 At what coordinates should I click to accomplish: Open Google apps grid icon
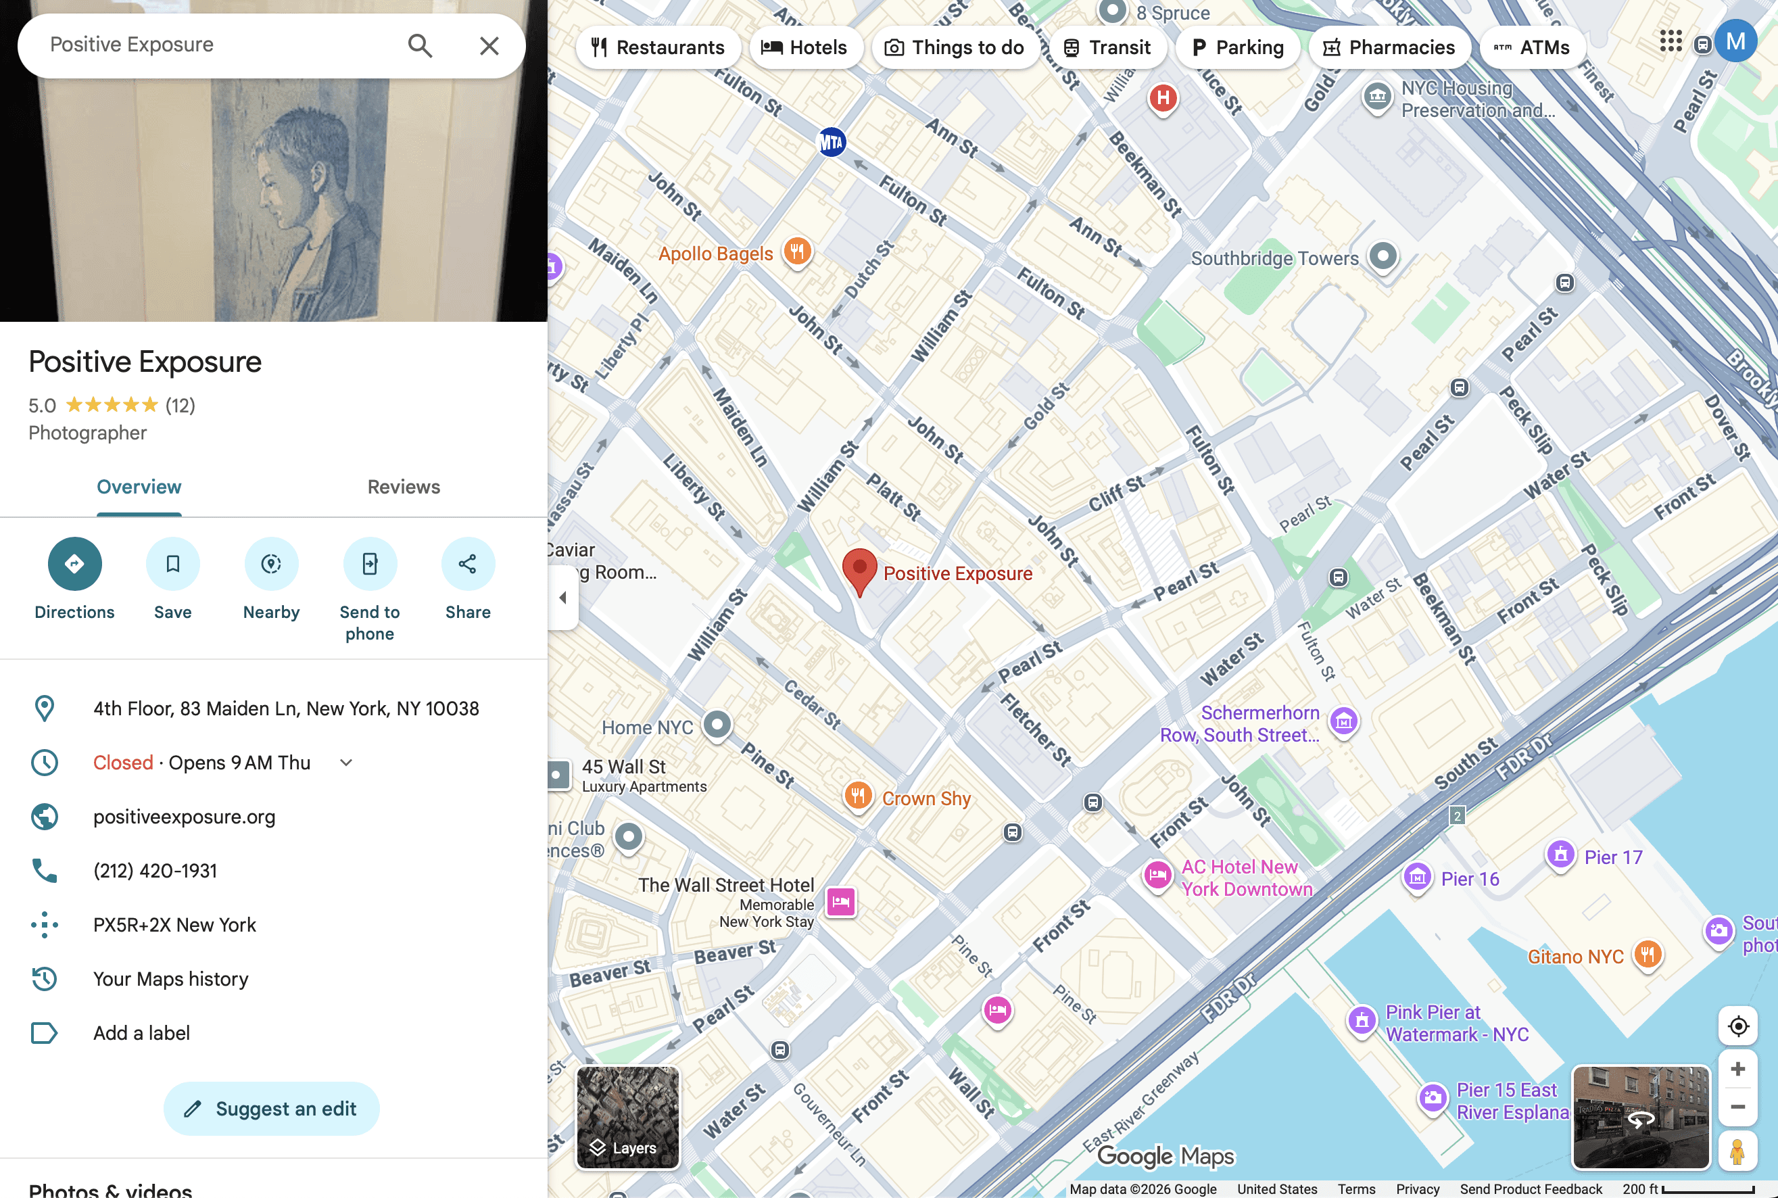point(1671,42)
